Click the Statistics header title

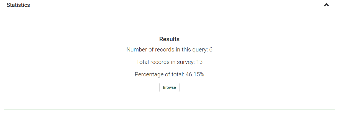coord(18,5)
